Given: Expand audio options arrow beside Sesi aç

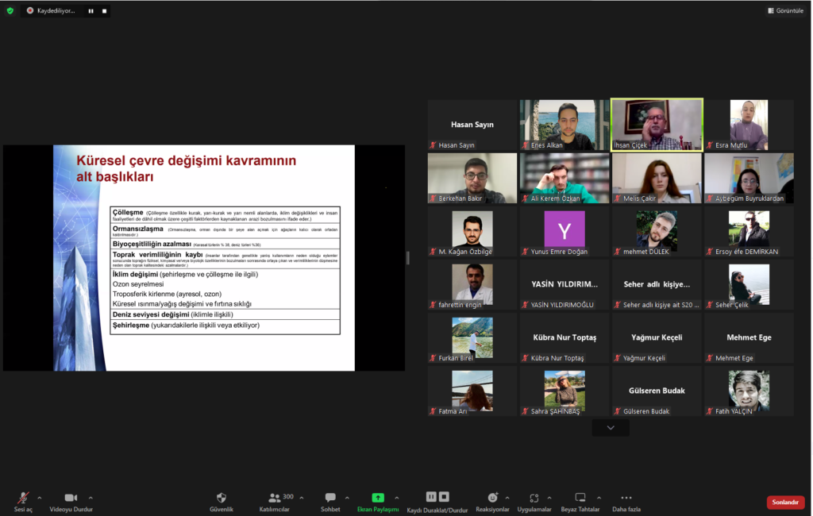Looking at the screenshot, I should click(40, 498).
